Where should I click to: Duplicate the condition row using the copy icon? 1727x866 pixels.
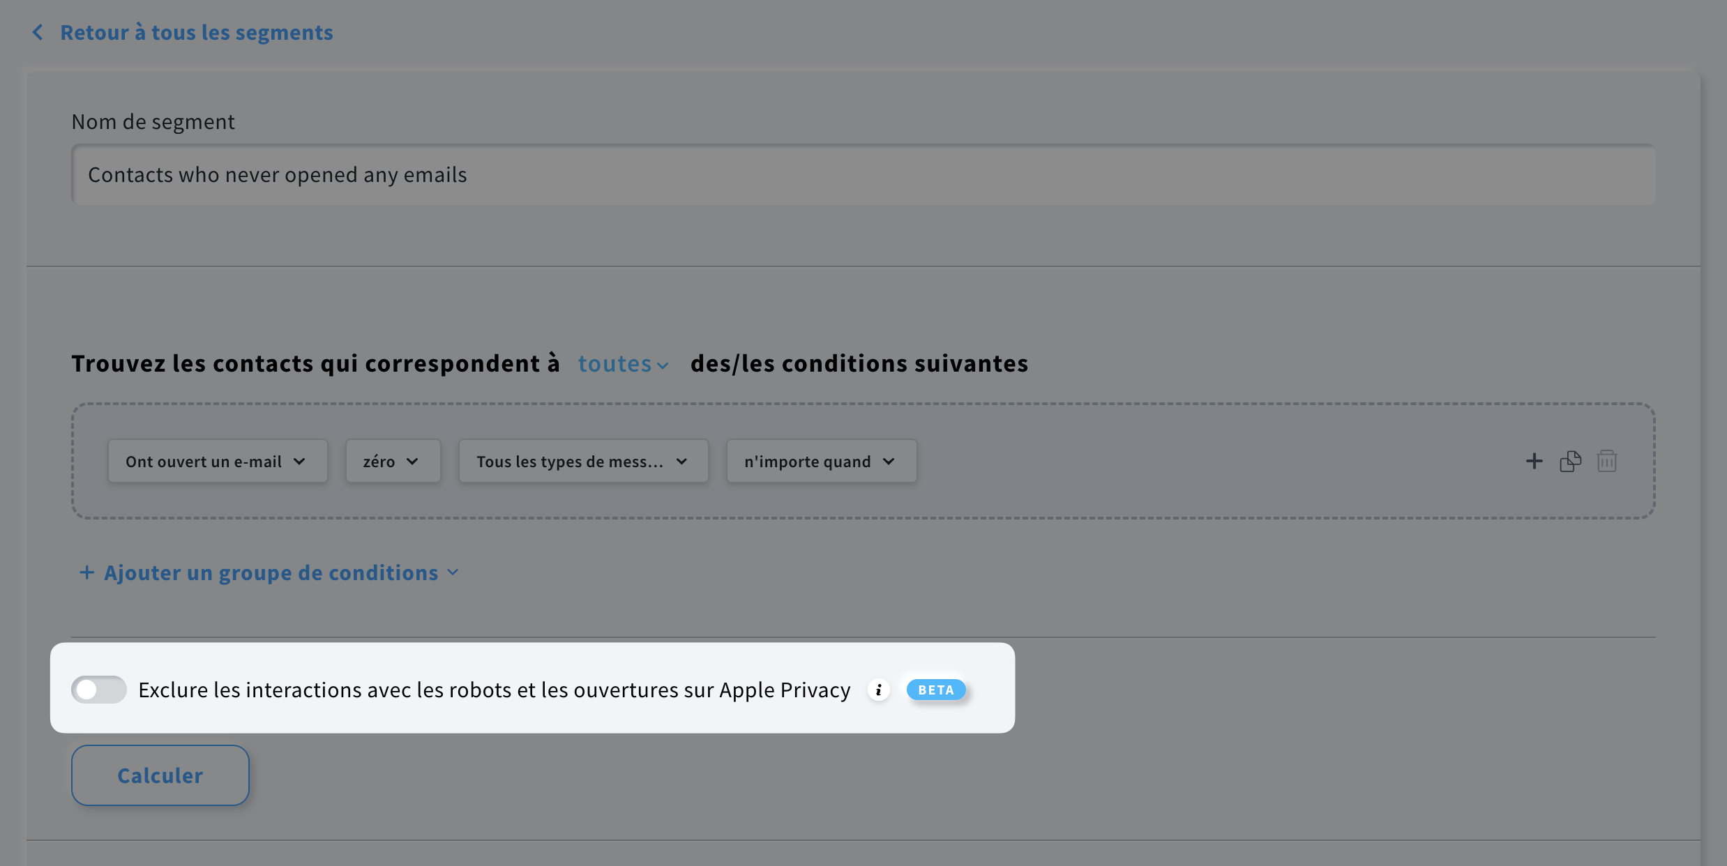pos(1571,461)
